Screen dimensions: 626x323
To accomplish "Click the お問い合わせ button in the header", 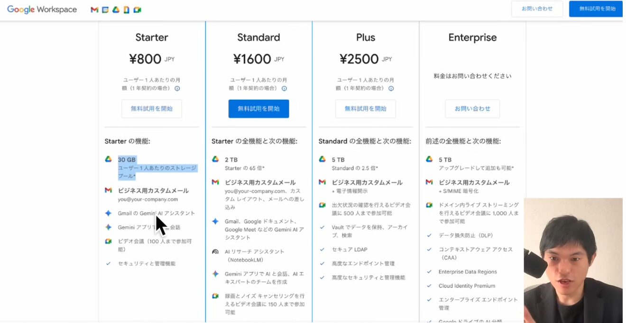I will coord(537,9).
